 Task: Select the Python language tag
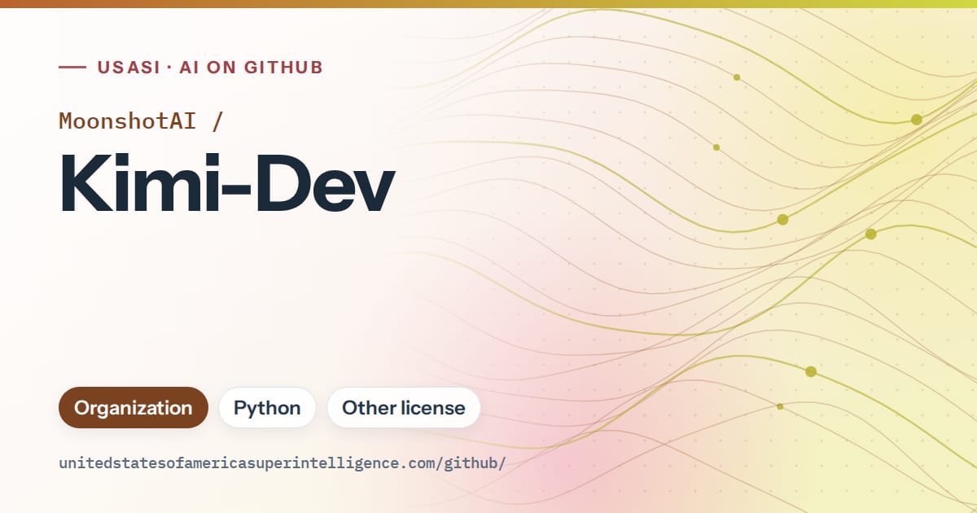[x=267, y=407]
